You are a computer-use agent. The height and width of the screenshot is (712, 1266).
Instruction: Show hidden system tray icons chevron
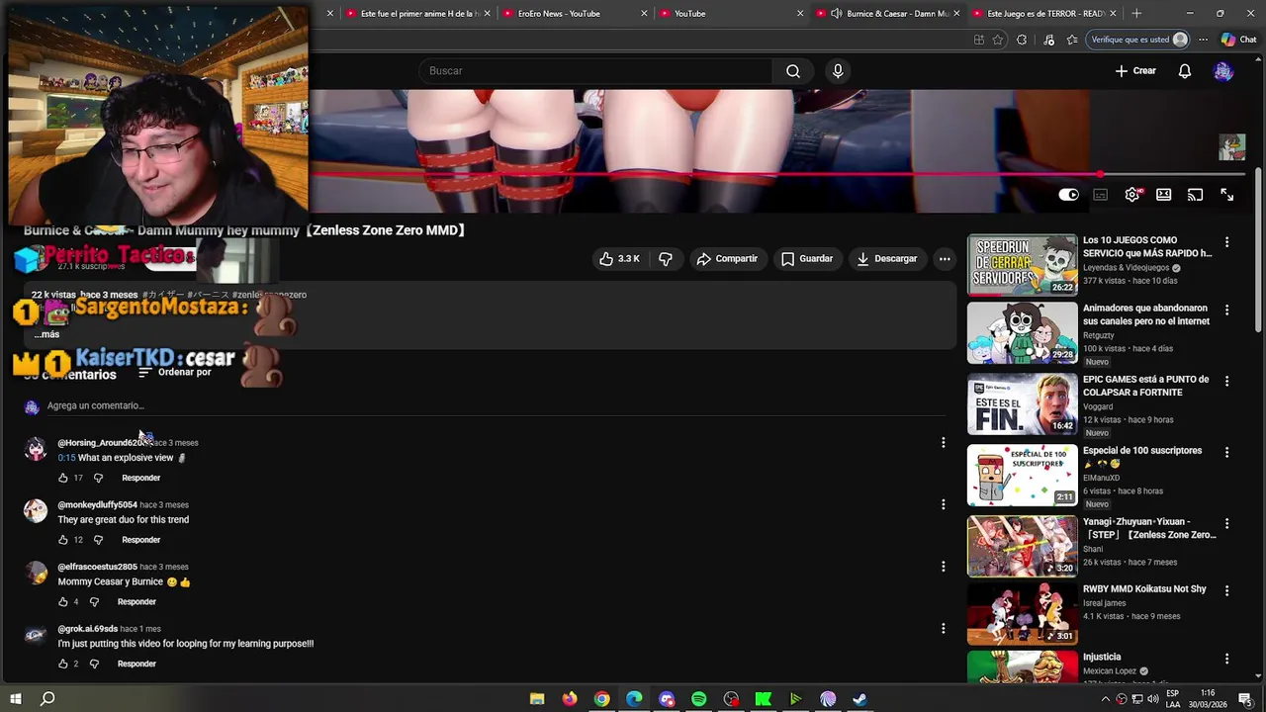click(x=1105, y=699)
